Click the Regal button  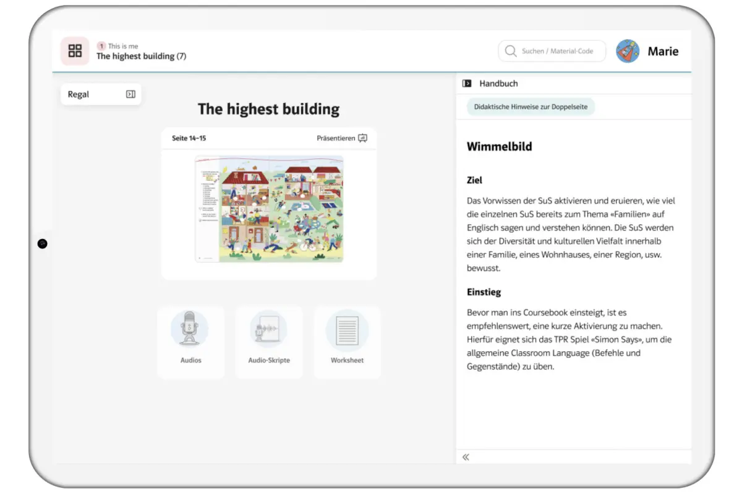(x=101, y=94)
